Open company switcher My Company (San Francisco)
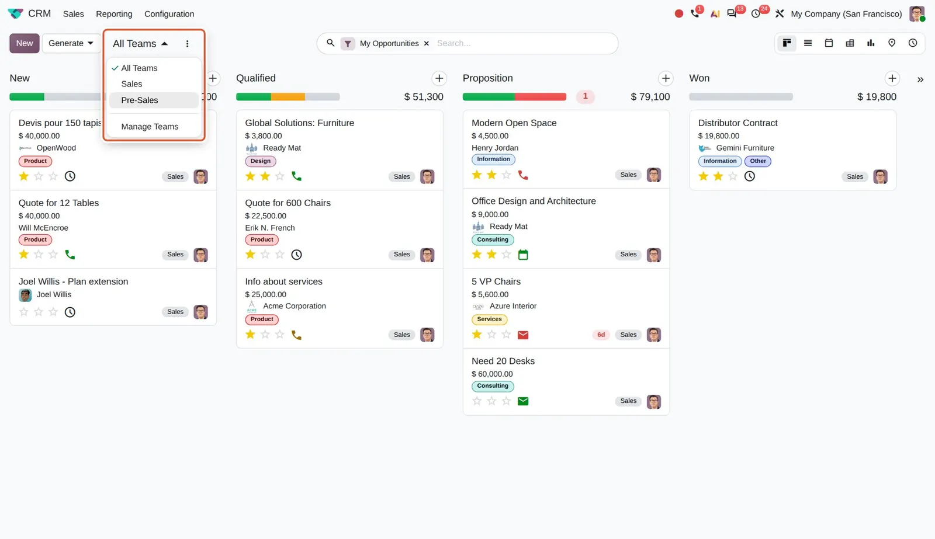 (846, 14)
